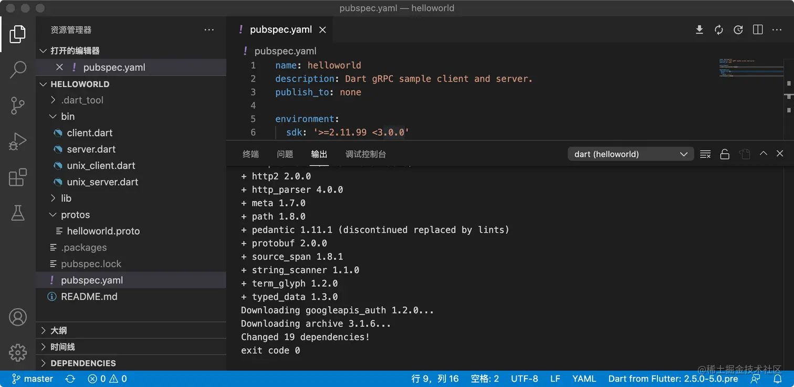Change language mode YAML
The image size is (794, 387).
click(584, 379)
